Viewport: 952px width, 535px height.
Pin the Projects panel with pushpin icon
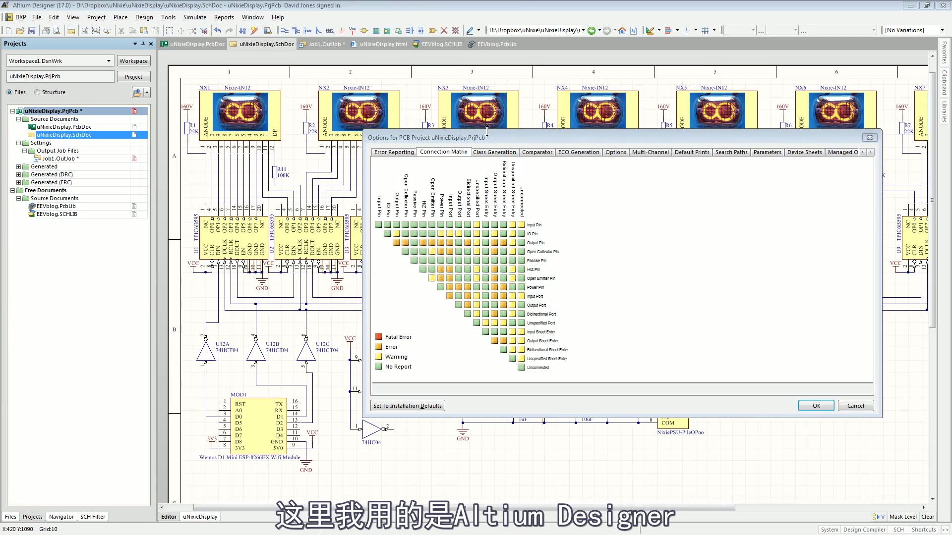(143, 44)
